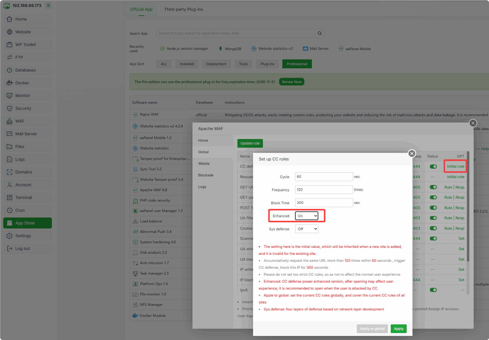Filter apps by Installed

tap(187, 64)
